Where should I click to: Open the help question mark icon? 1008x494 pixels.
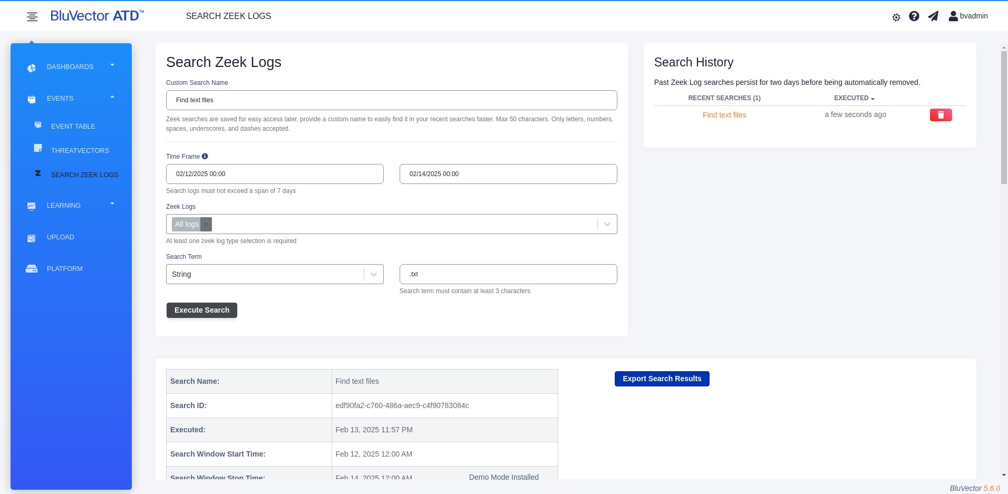[914, 16]
